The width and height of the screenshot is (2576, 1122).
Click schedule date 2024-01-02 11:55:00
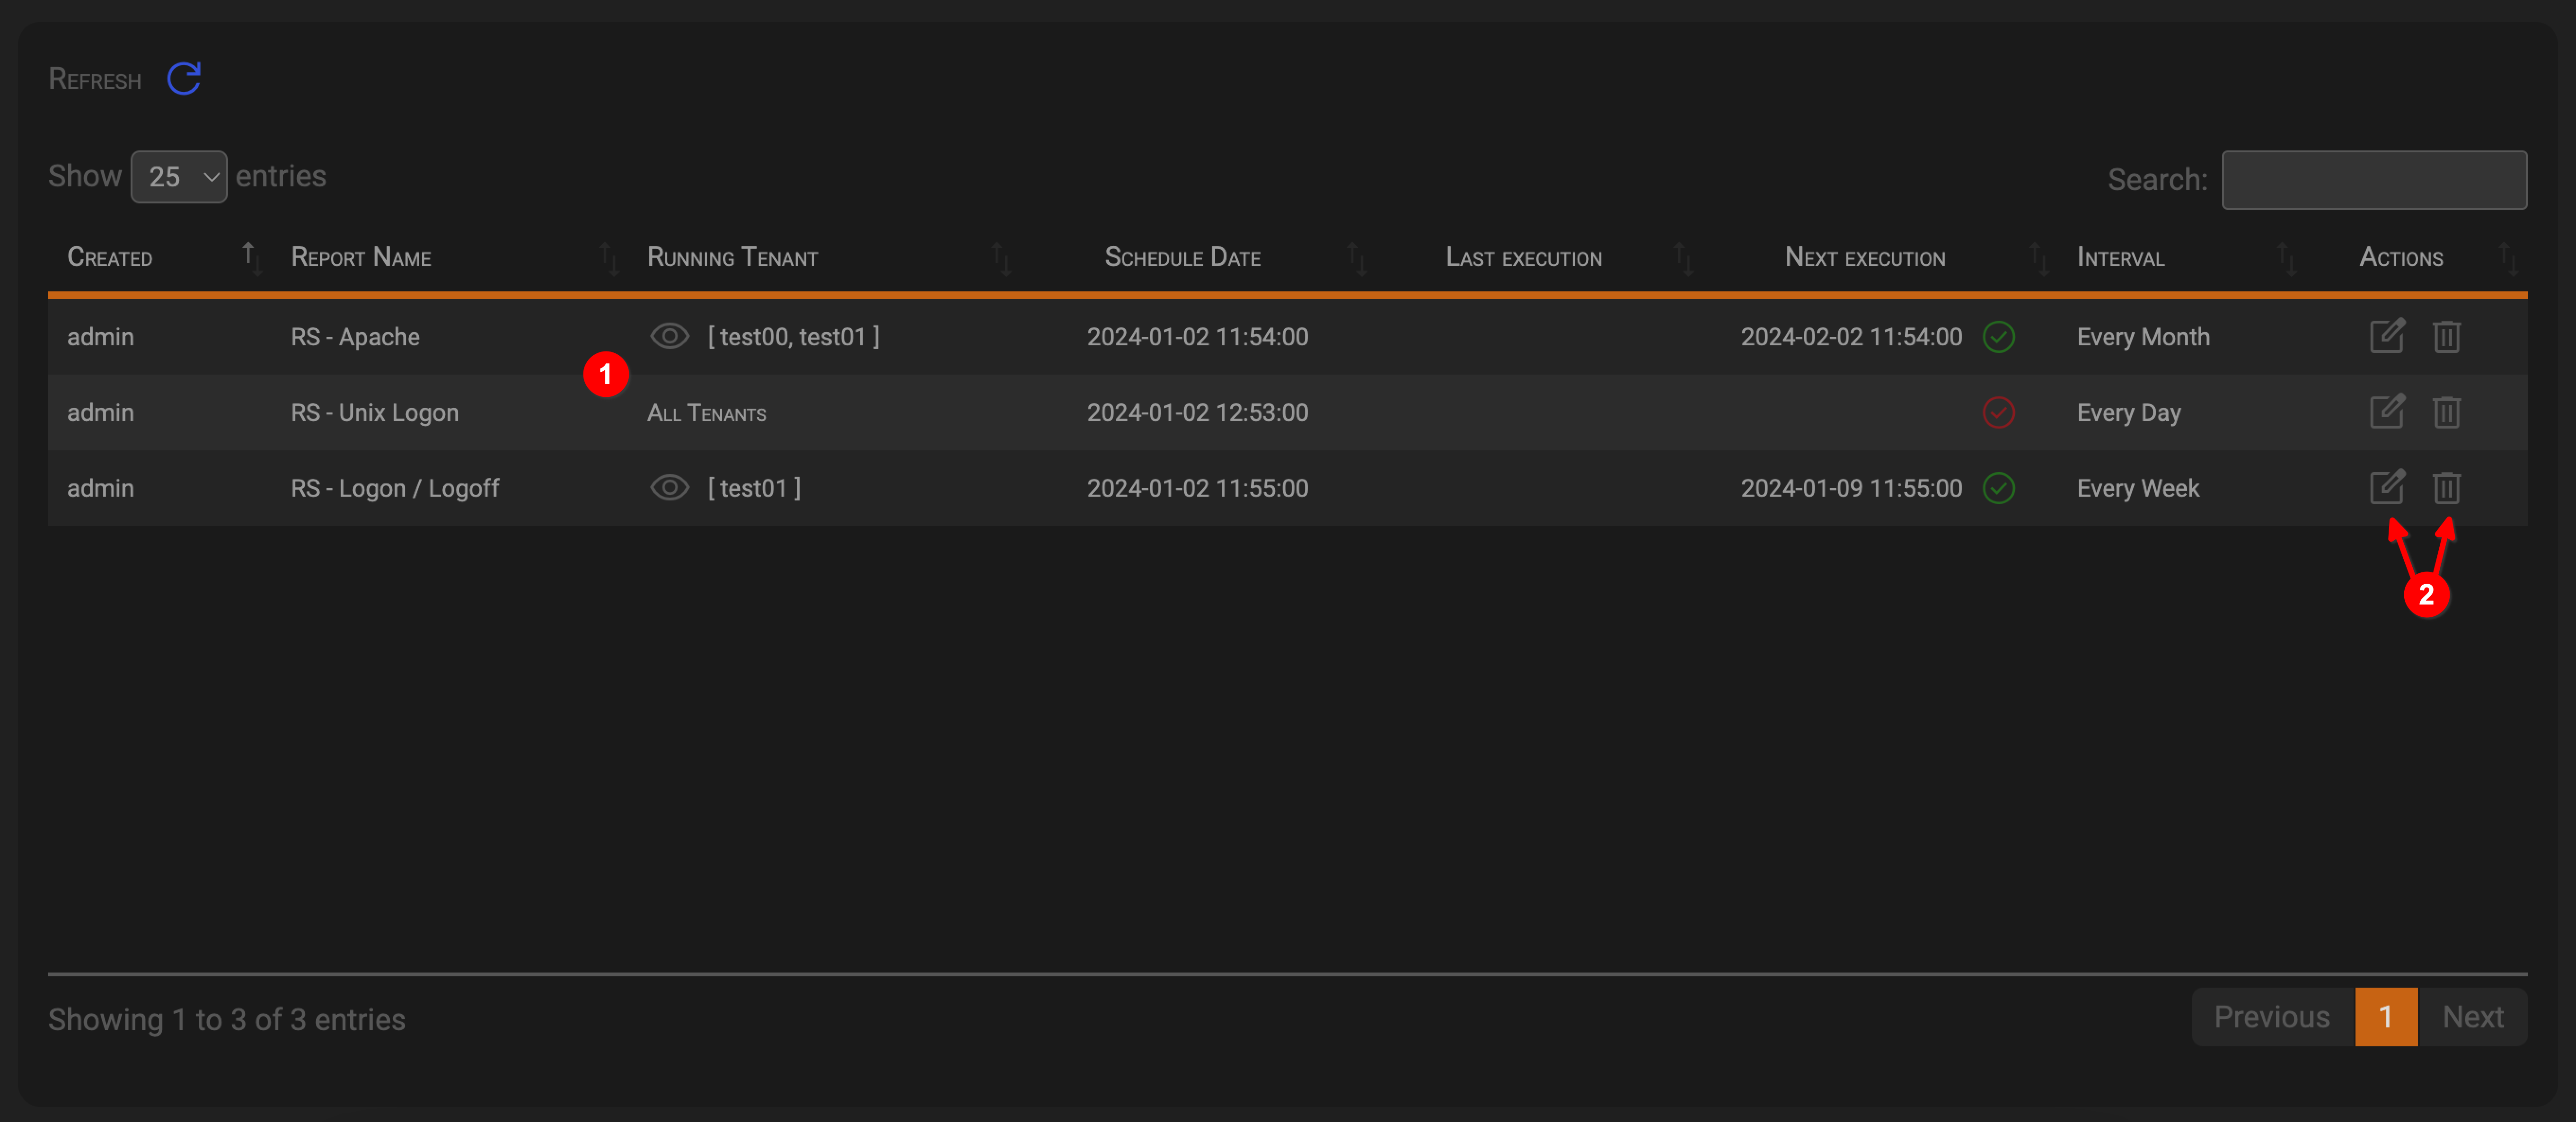pos(1197,488)
